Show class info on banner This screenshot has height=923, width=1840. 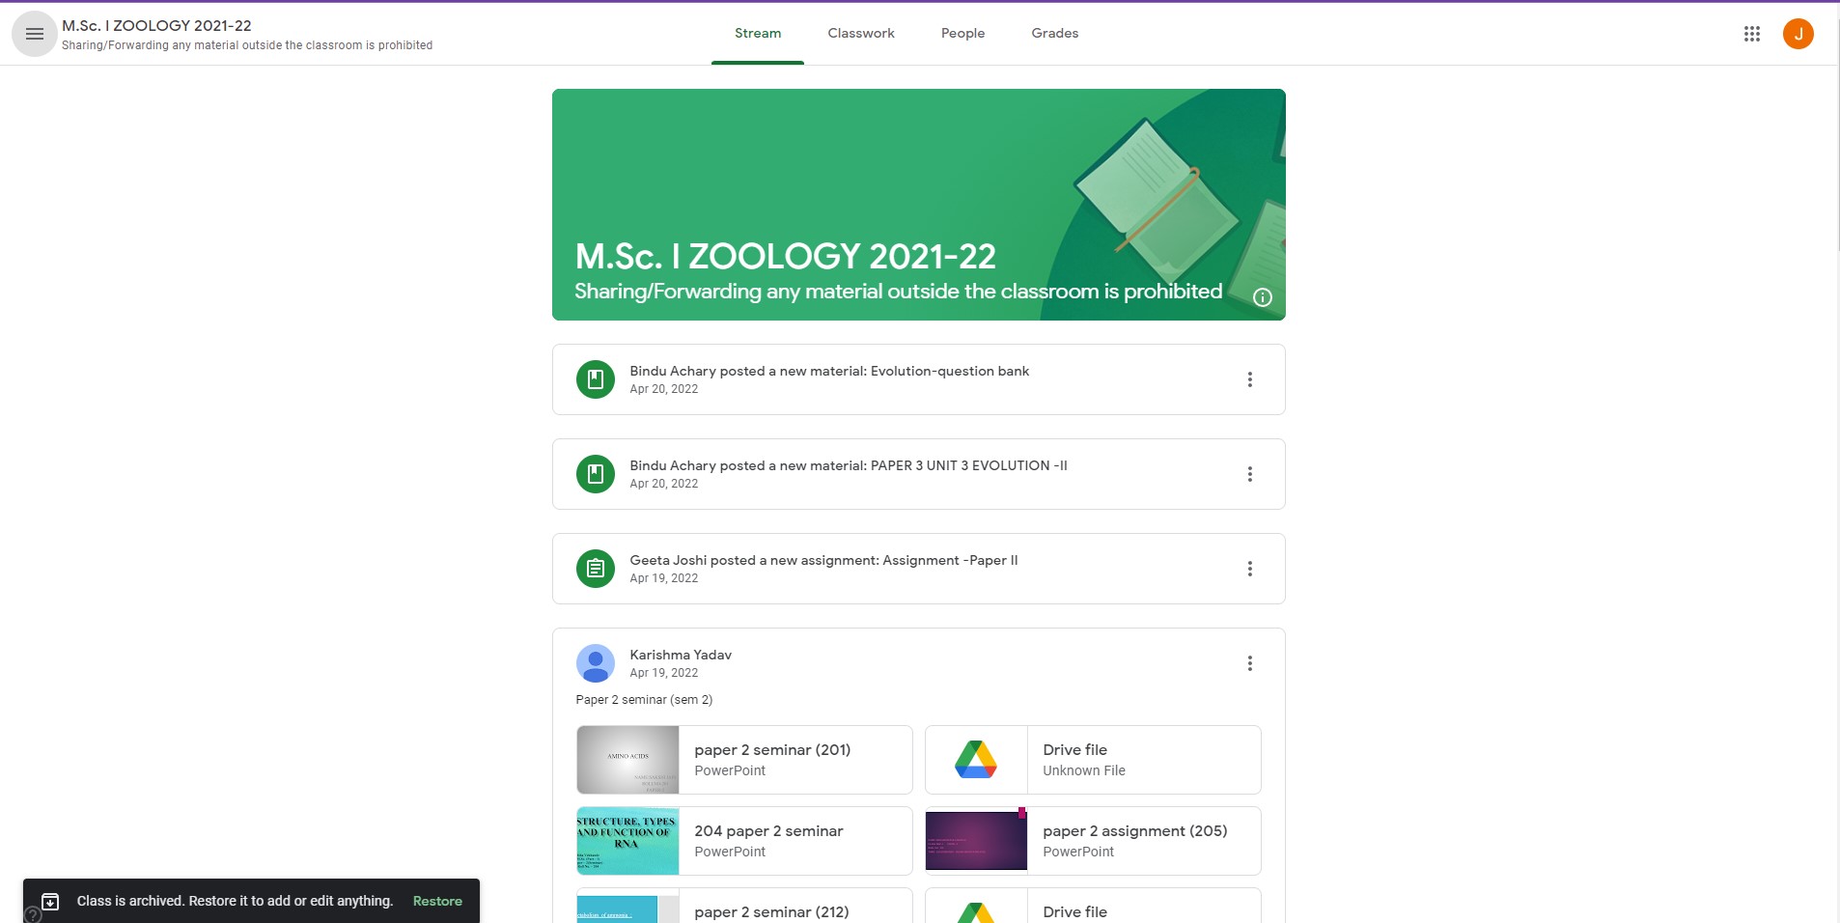(x=1262, y=297)
